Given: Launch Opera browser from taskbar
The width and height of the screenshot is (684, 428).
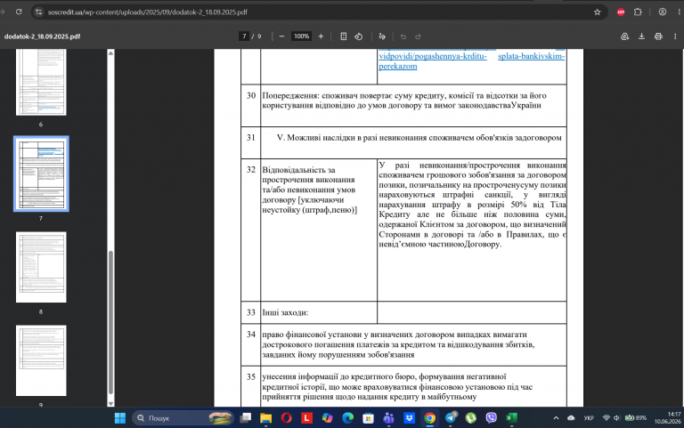Looking at the screenshot, I should 286,418.
